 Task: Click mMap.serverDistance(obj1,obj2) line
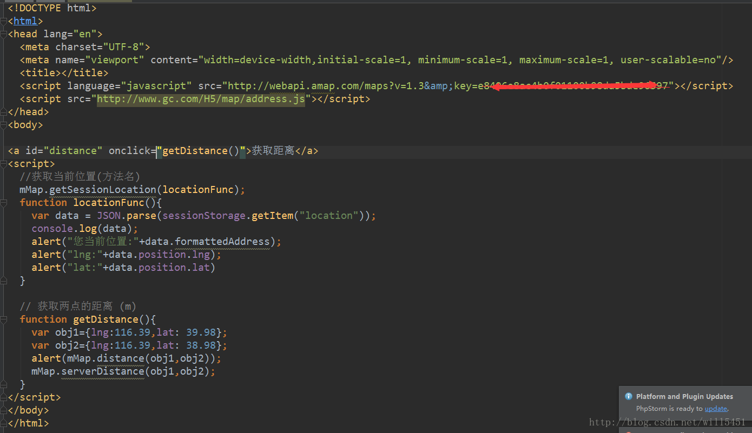pyautogui.click(x=123, y=371)
